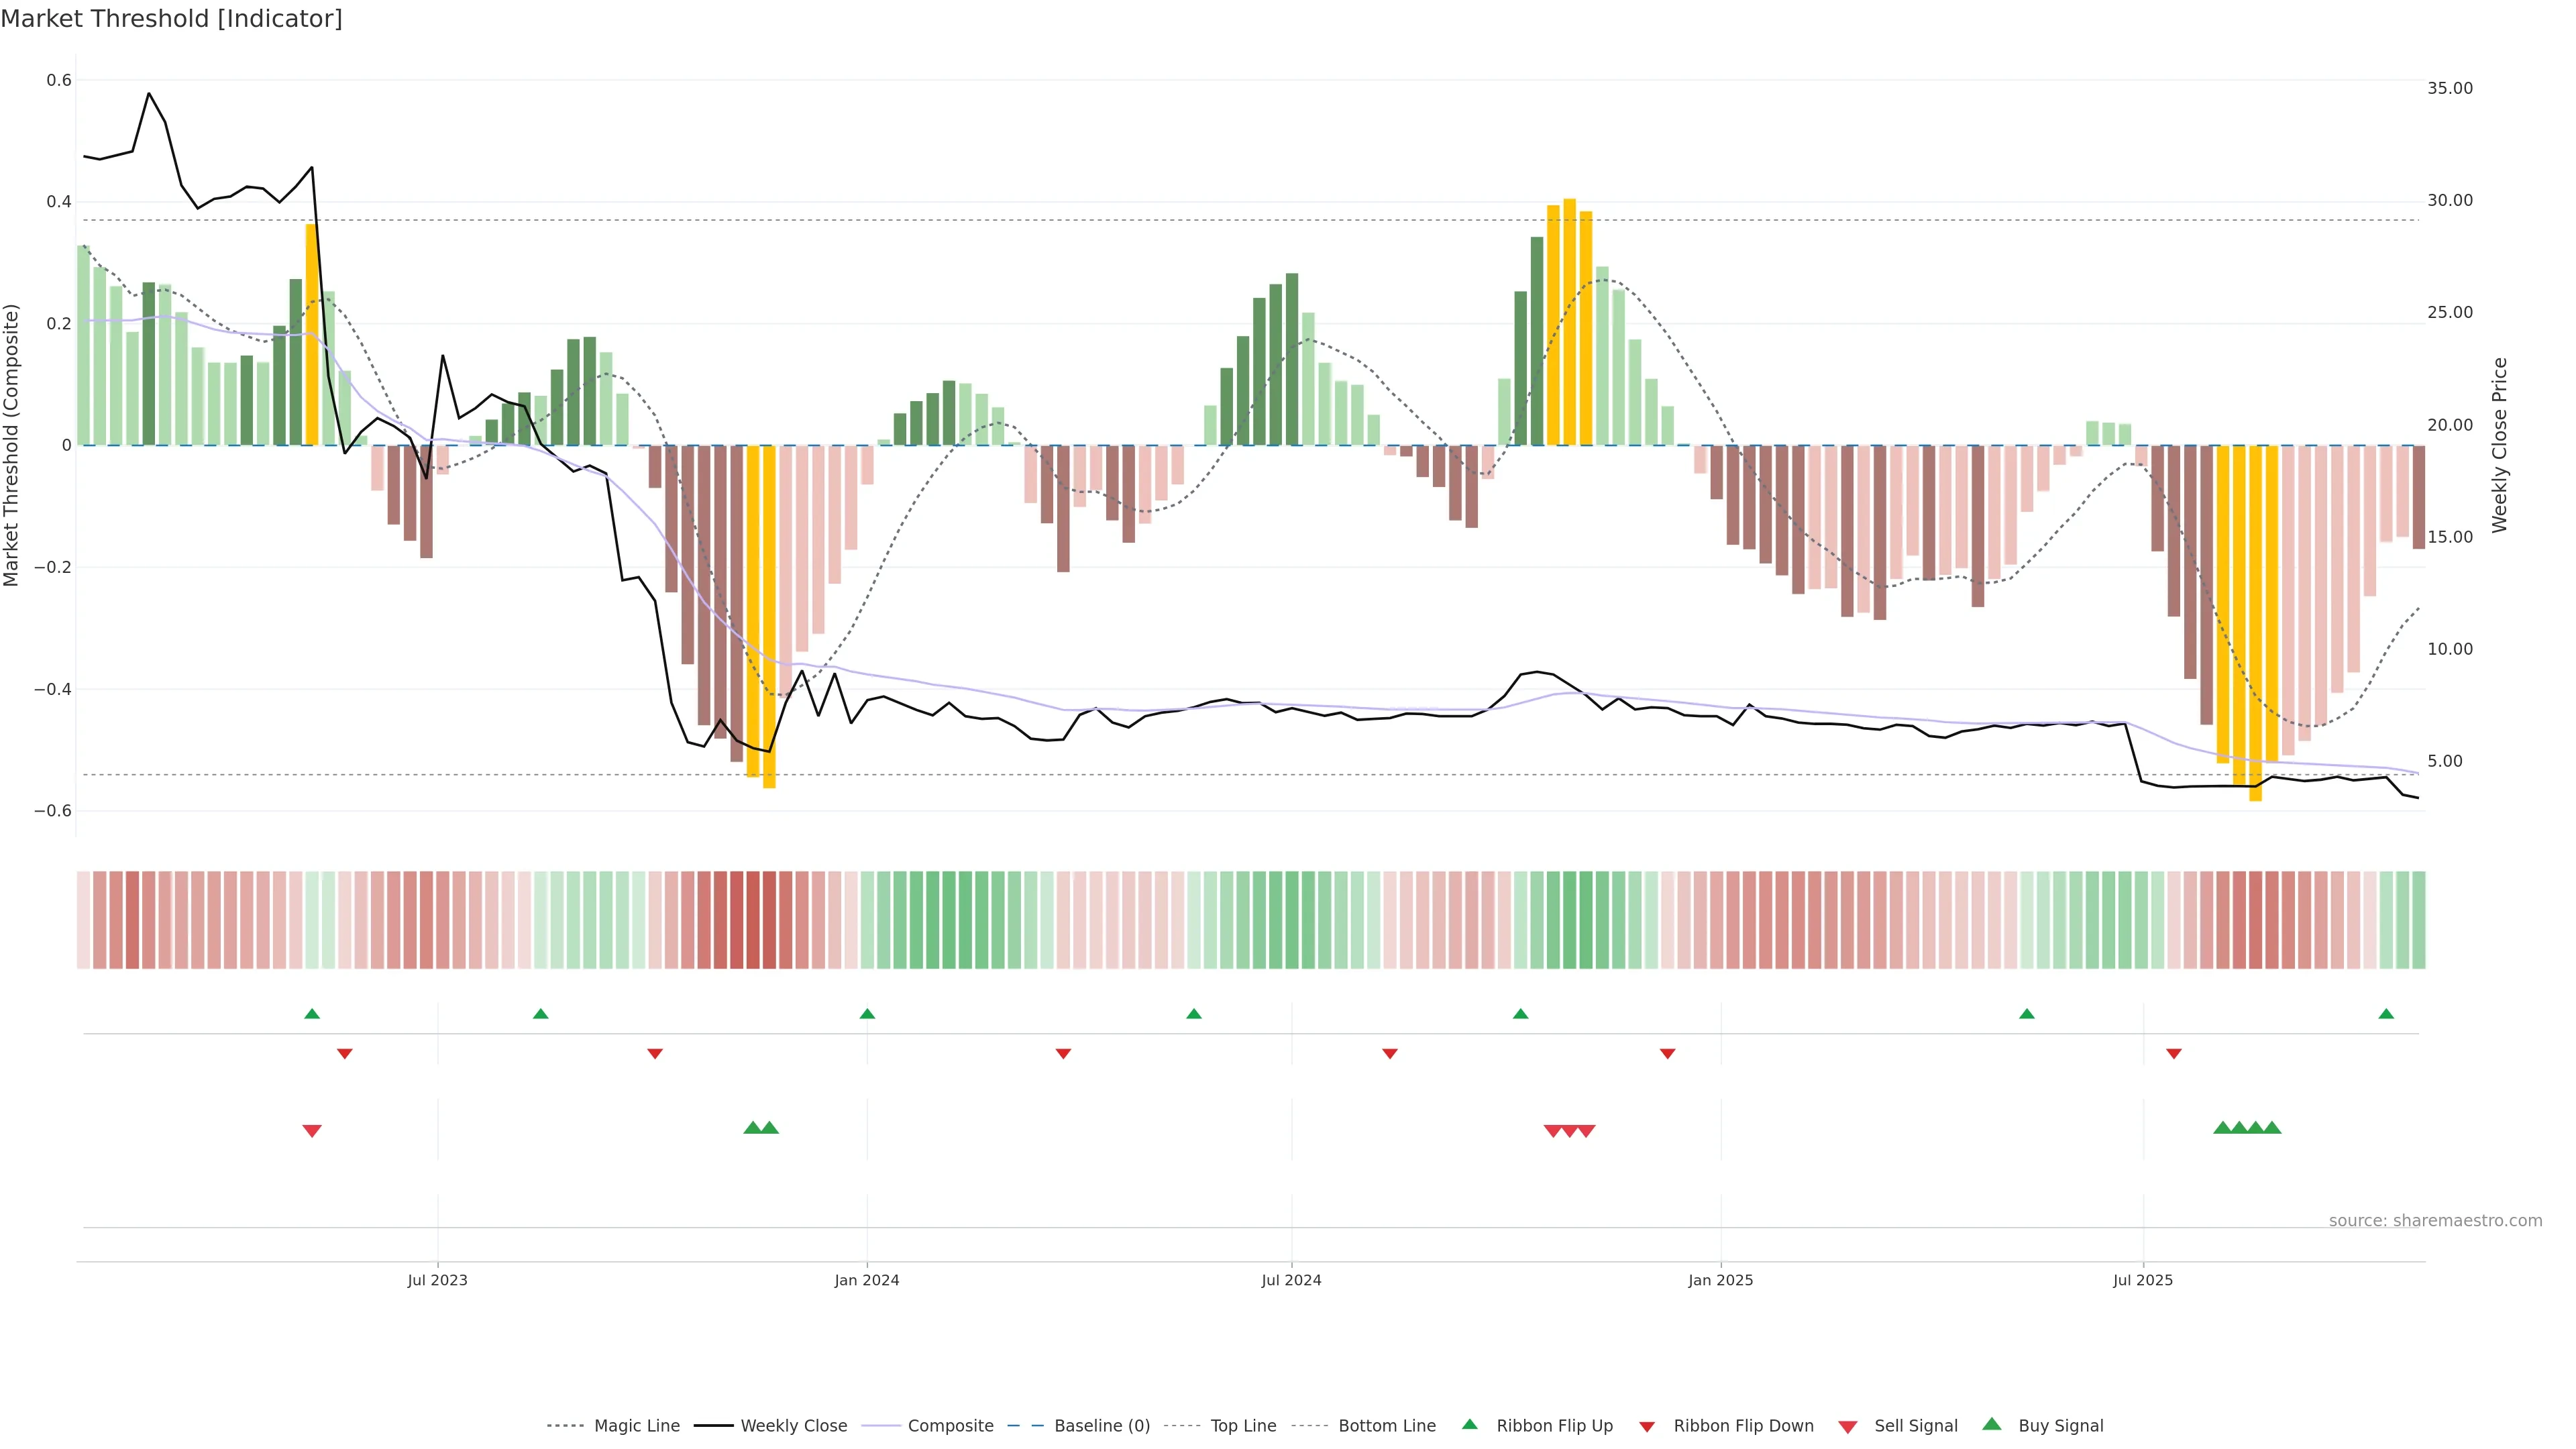Click the Weekly Close Price axis title

(2499, 445)
